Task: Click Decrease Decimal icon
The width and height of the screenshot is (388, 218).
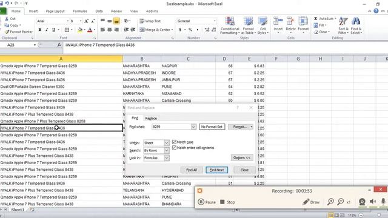Action: pyautogui.click(x=214, y=30)
